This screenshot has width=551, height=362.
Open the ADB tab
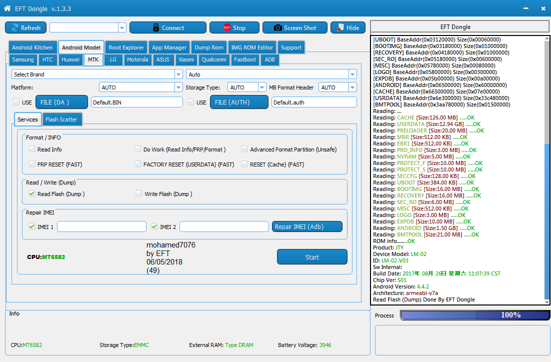(269, 59)
